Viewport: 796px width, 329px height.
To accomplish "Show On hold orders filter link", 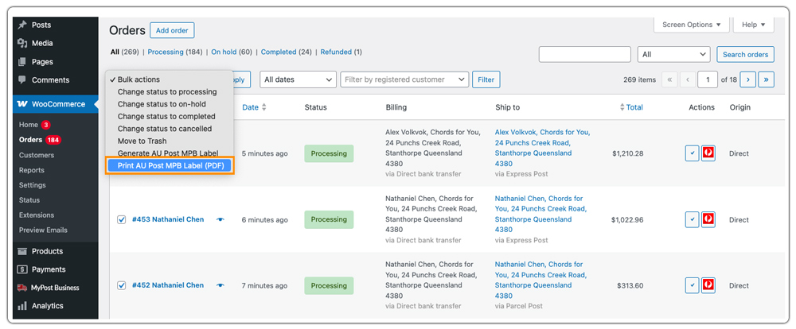I will tap(224, 52).
